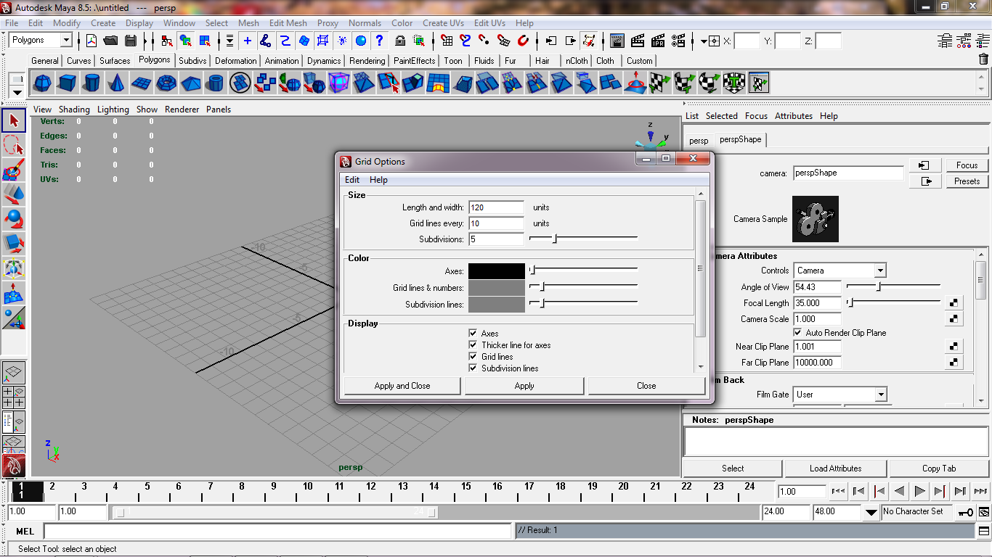Viewport: 992px width, 557px height.
Task: Choose the Paint Selection tool in toolbox
Action: point(14,170)
